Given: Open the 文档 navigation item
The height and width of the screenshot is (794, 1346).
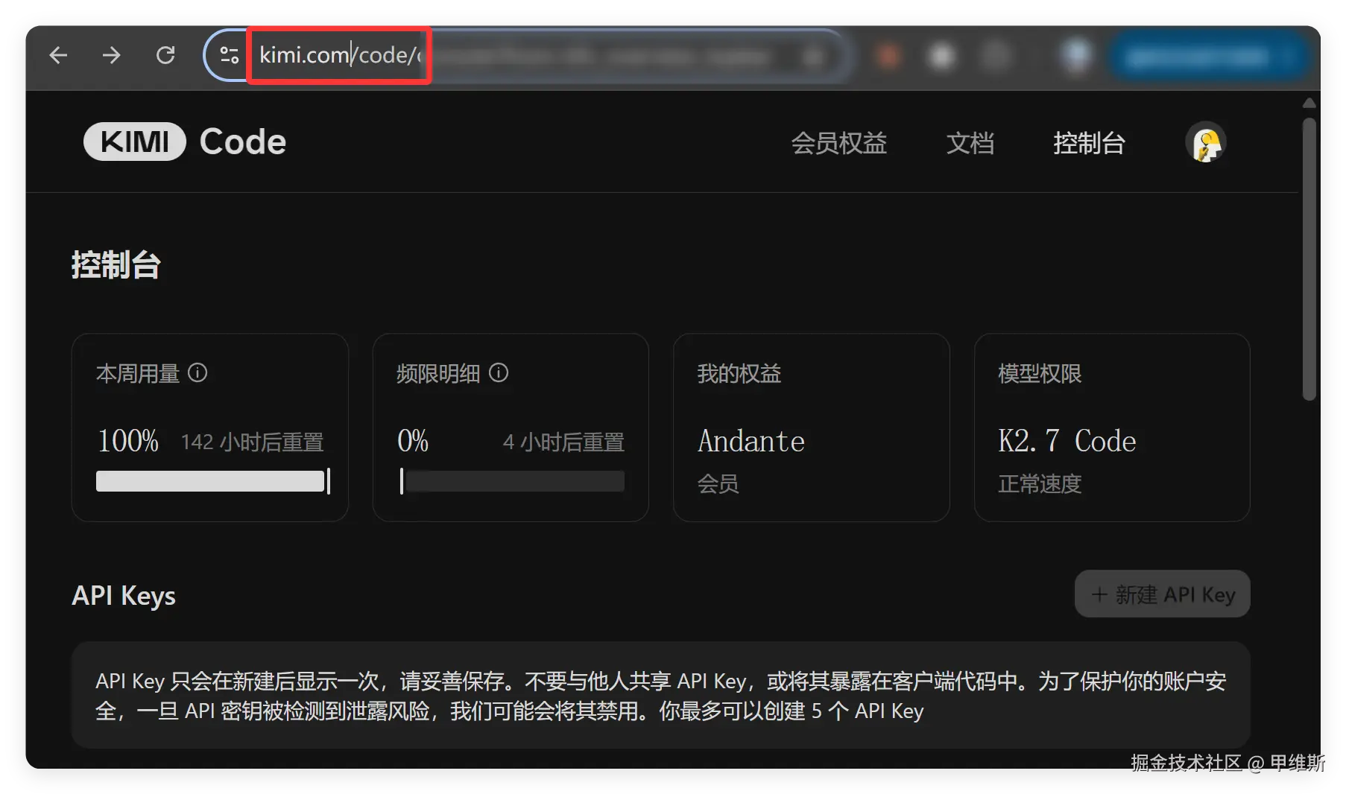Looking at the screenshot, I should 970,143.
